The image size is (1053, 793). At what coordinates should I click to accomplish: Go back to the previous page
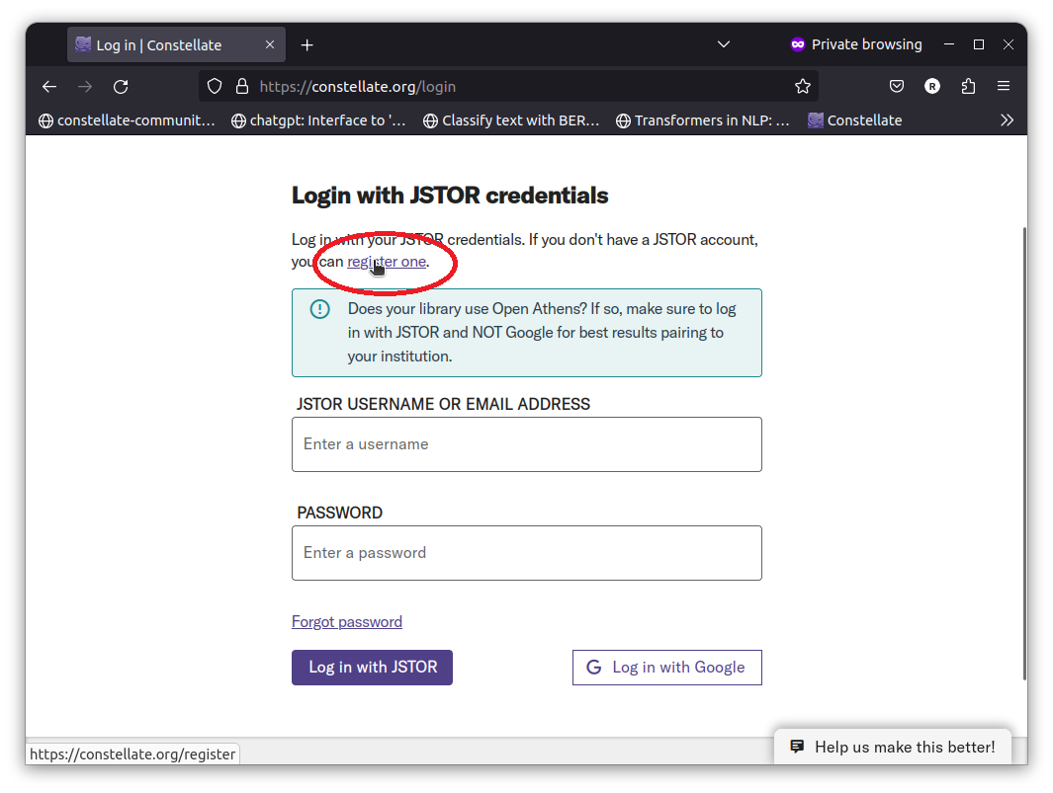click(49, 87)
